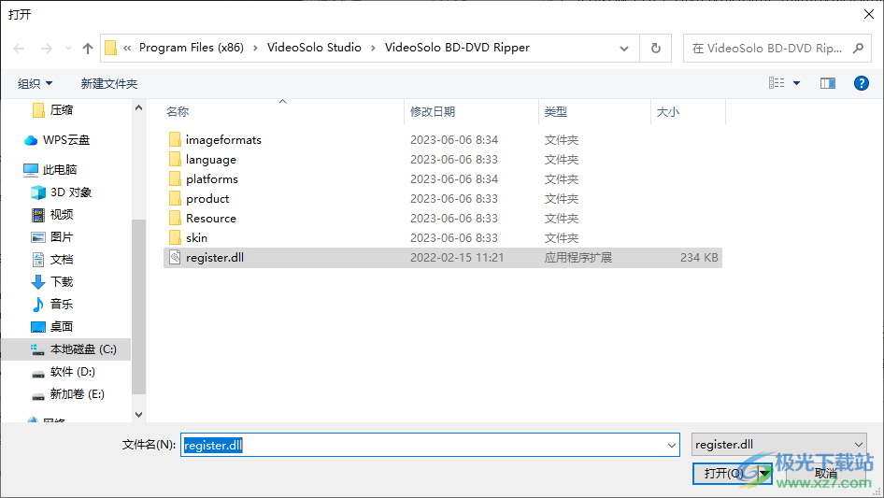Expand the 打开 button dropdown arrow
The width and height of the screenshot is (884, 498).
coord(764,473)
